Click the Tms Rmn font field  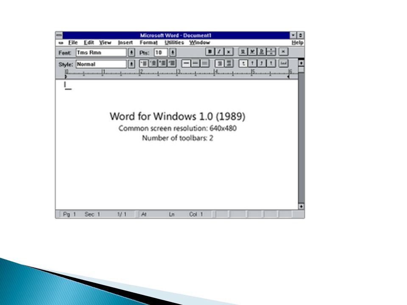[x=101, y=53]
